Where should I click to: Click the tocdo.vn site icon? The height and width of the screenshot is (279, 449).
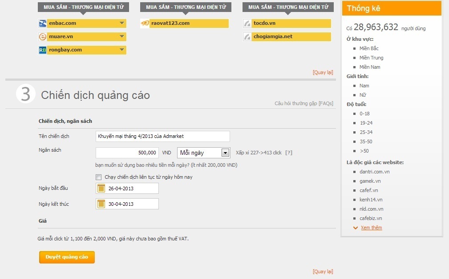tap(247, 24)
